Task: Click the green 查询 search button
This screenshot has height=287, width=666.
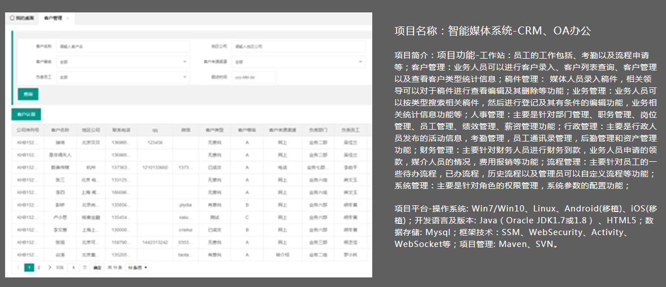Action: point(28,94)
